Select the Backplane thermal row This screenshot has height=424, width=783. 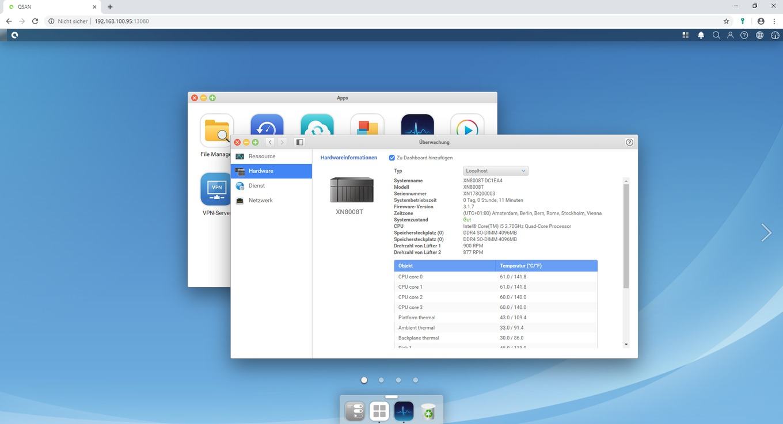(x=496, y=338)
